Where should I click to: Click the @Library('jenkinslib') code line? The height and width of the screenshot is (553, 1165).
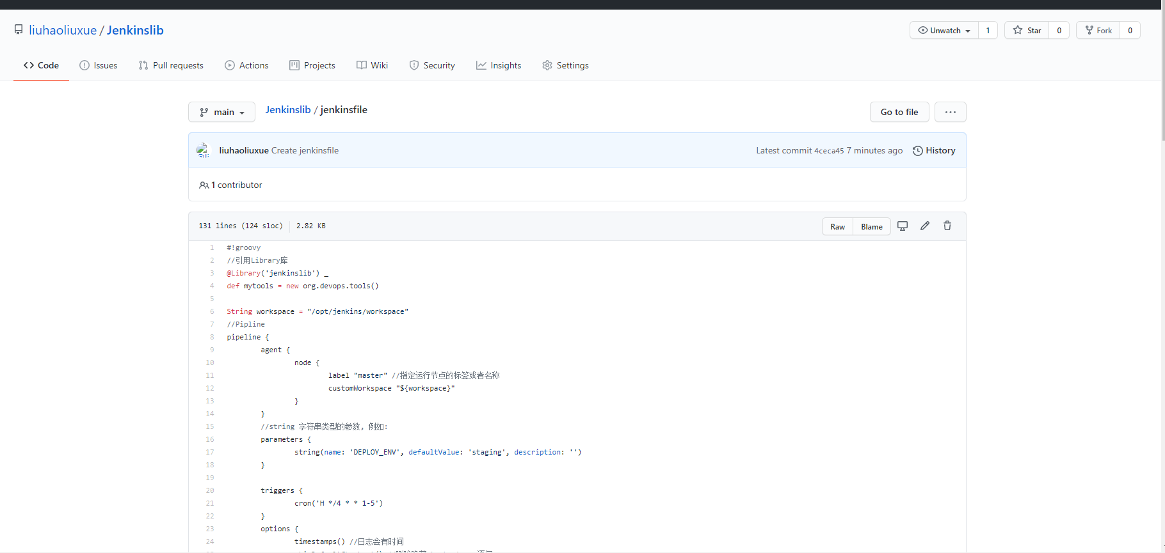tap(277, 273)
